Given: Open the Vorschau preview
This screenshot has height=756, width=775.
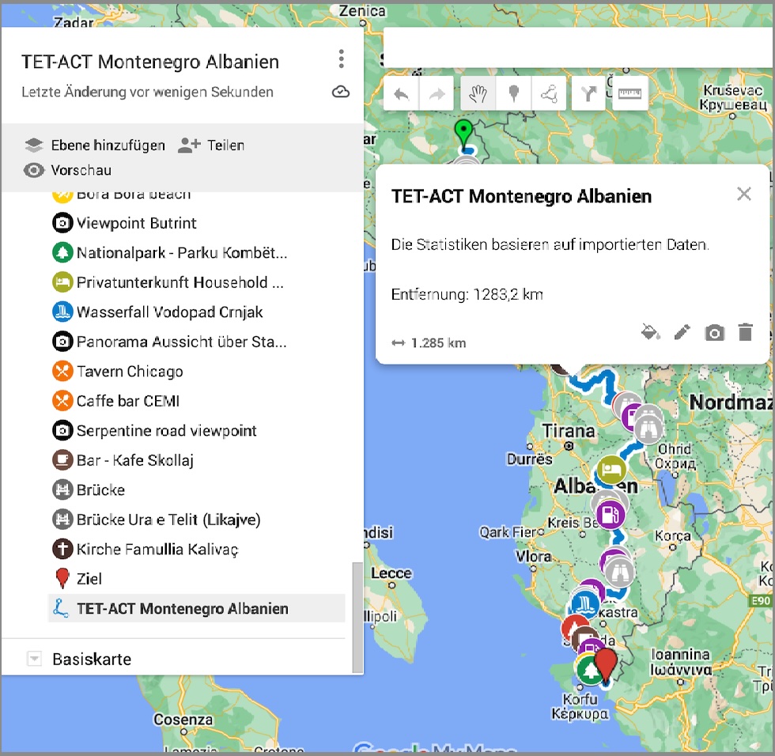Looking at the screenshot, I should pyautogui.click(x=68, y=171).
